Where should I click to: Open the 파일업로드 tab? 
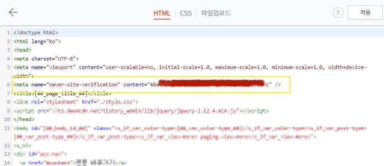pyautogui.click(x=216, y=13)
